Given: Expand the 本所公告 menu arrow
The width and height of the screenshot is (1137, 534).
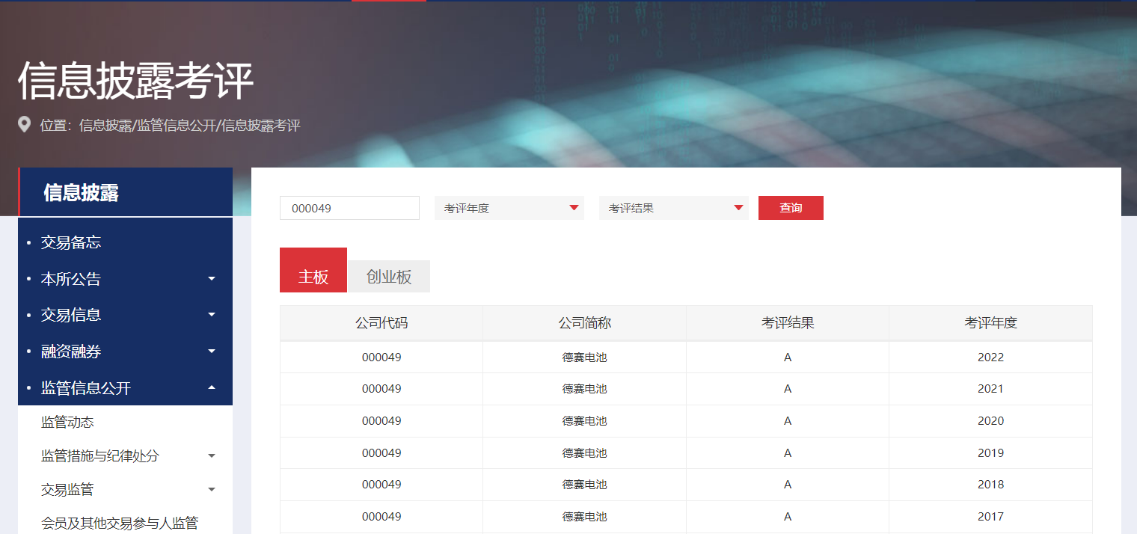Looking at the screenshot, I should [x=212, y=279].
